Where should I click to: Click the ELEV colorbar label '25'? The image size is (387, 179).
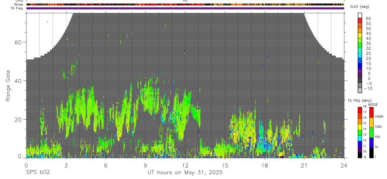tap(368, 54)
